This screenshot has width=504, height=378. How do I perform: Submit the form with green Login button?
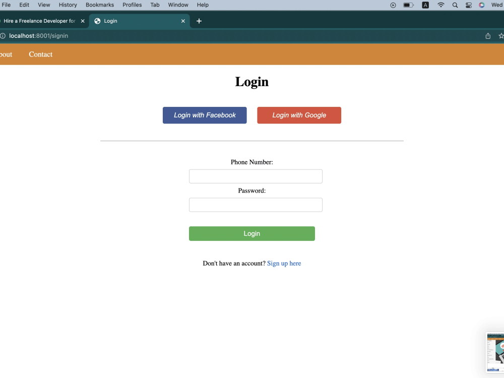pyautogui.click(x=251, y=233)
